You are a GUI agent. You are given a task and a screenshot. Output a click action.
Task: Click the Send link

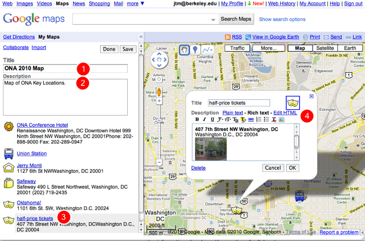(336, 37)
